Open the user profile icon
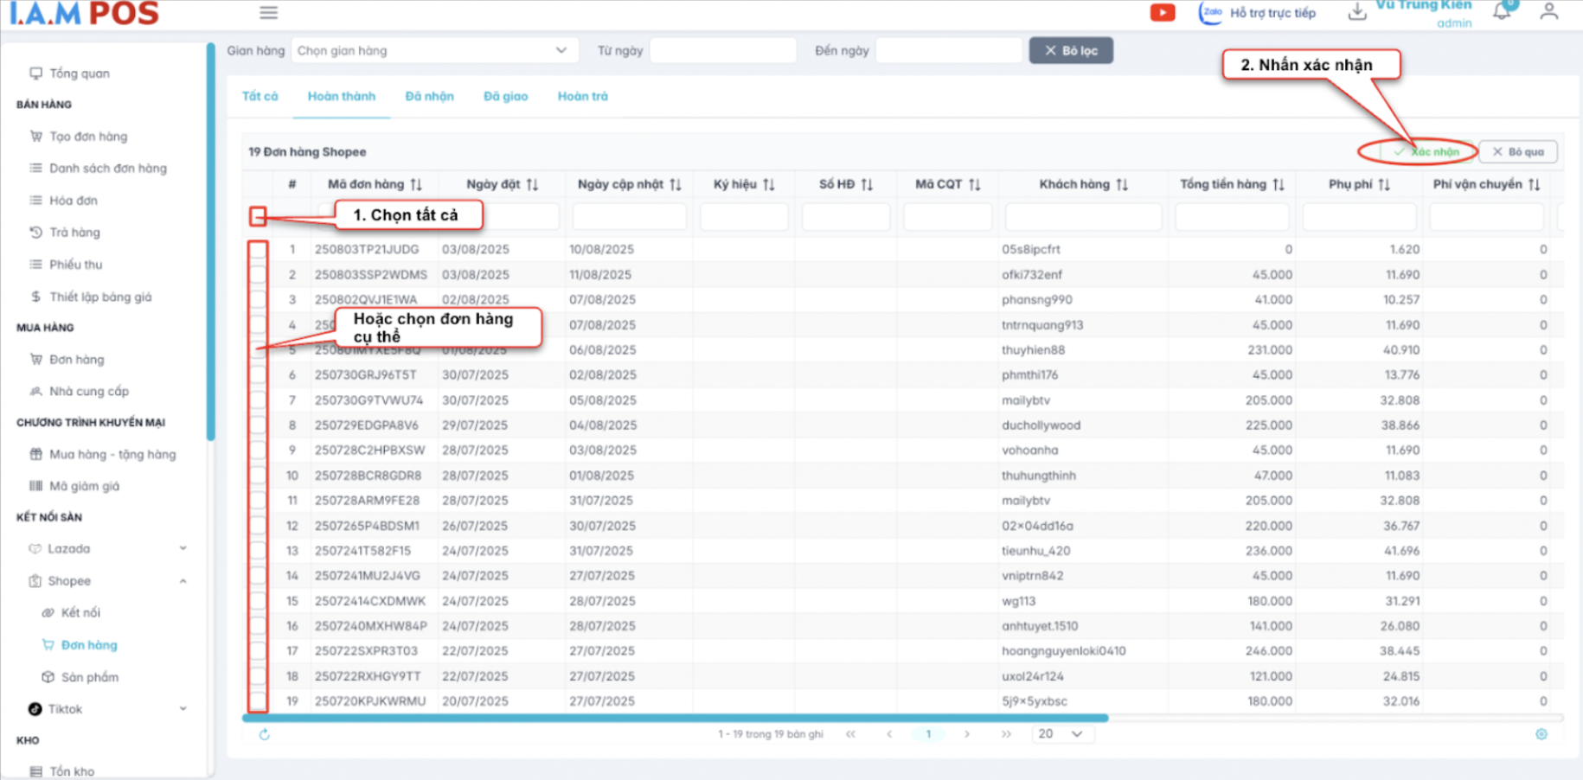Viewport: 1583px width, 780px height. coord(1548,12)
